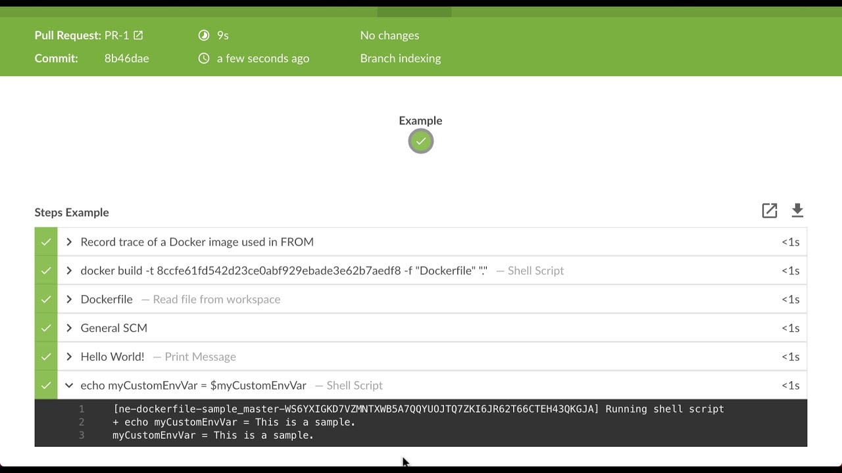Expand the docker build step
The width and height of the screenshot is (842, 473).
(x=69, y=271)
